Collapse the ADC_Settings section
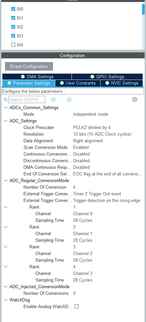The image size is (146, 322). click(6, 121)
